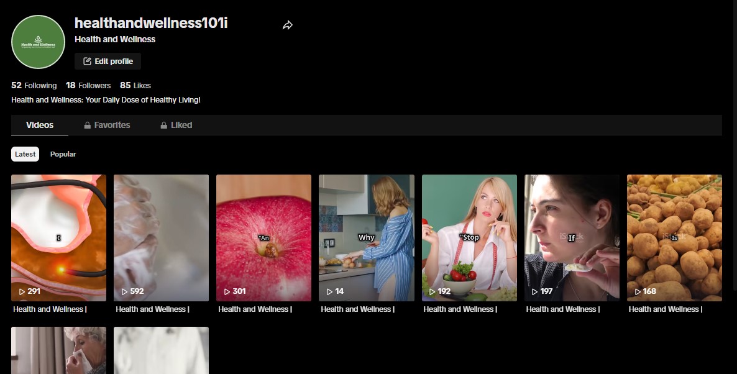Click the username healthandwellness101i
Screen dimensions: 737x374
point(151,23)
